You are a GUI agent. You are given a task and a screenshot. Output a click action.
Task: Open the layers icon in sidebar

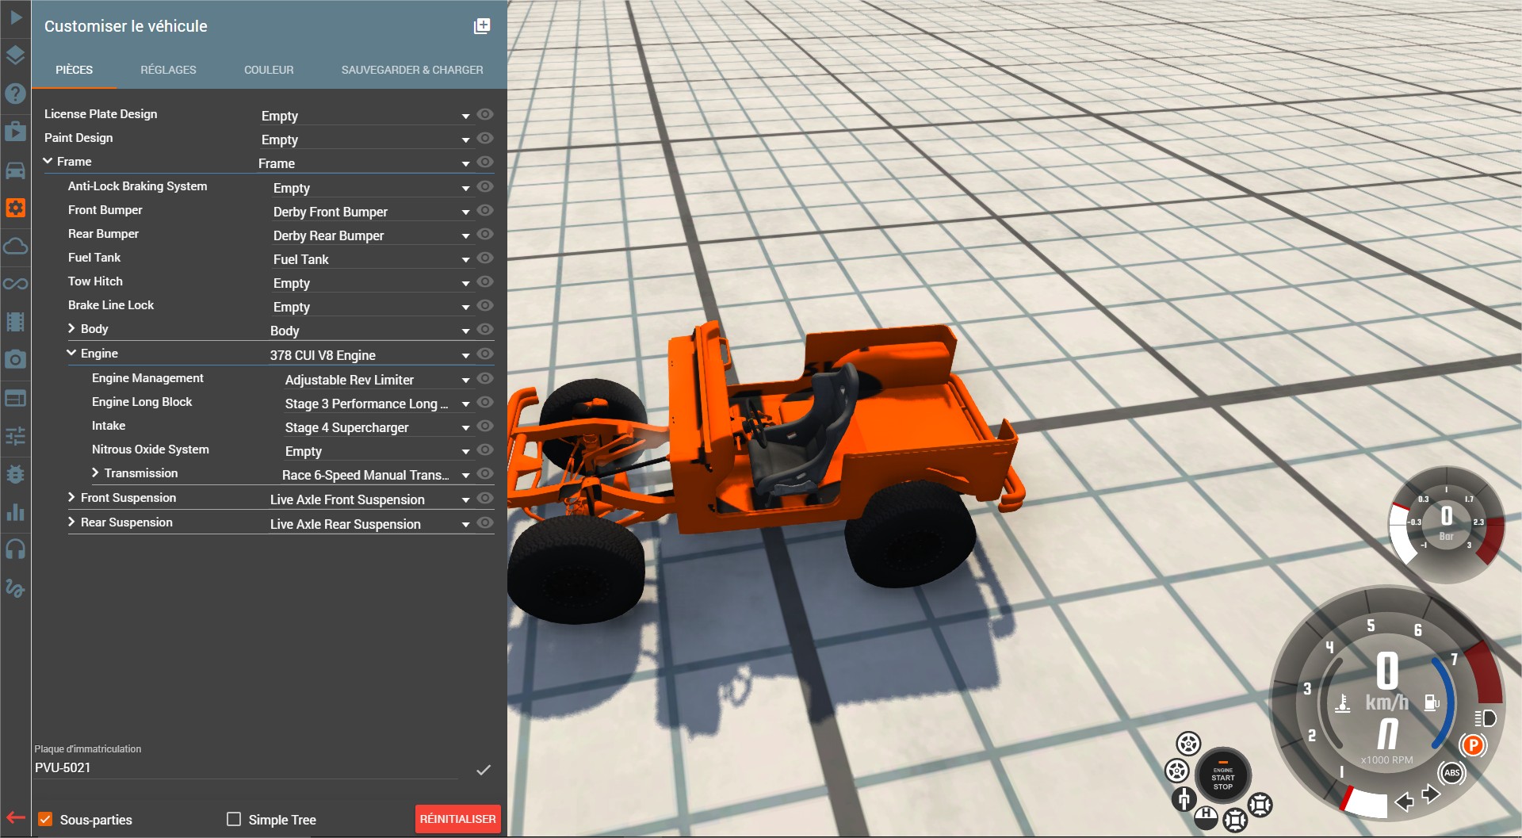(16, 55)
